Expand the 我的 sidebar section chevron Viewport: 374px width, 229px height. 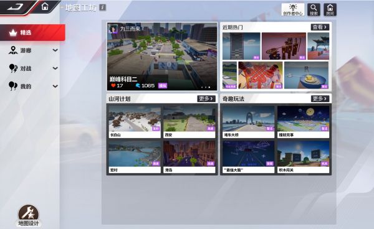pyautogui.click(x=55, y=86)
